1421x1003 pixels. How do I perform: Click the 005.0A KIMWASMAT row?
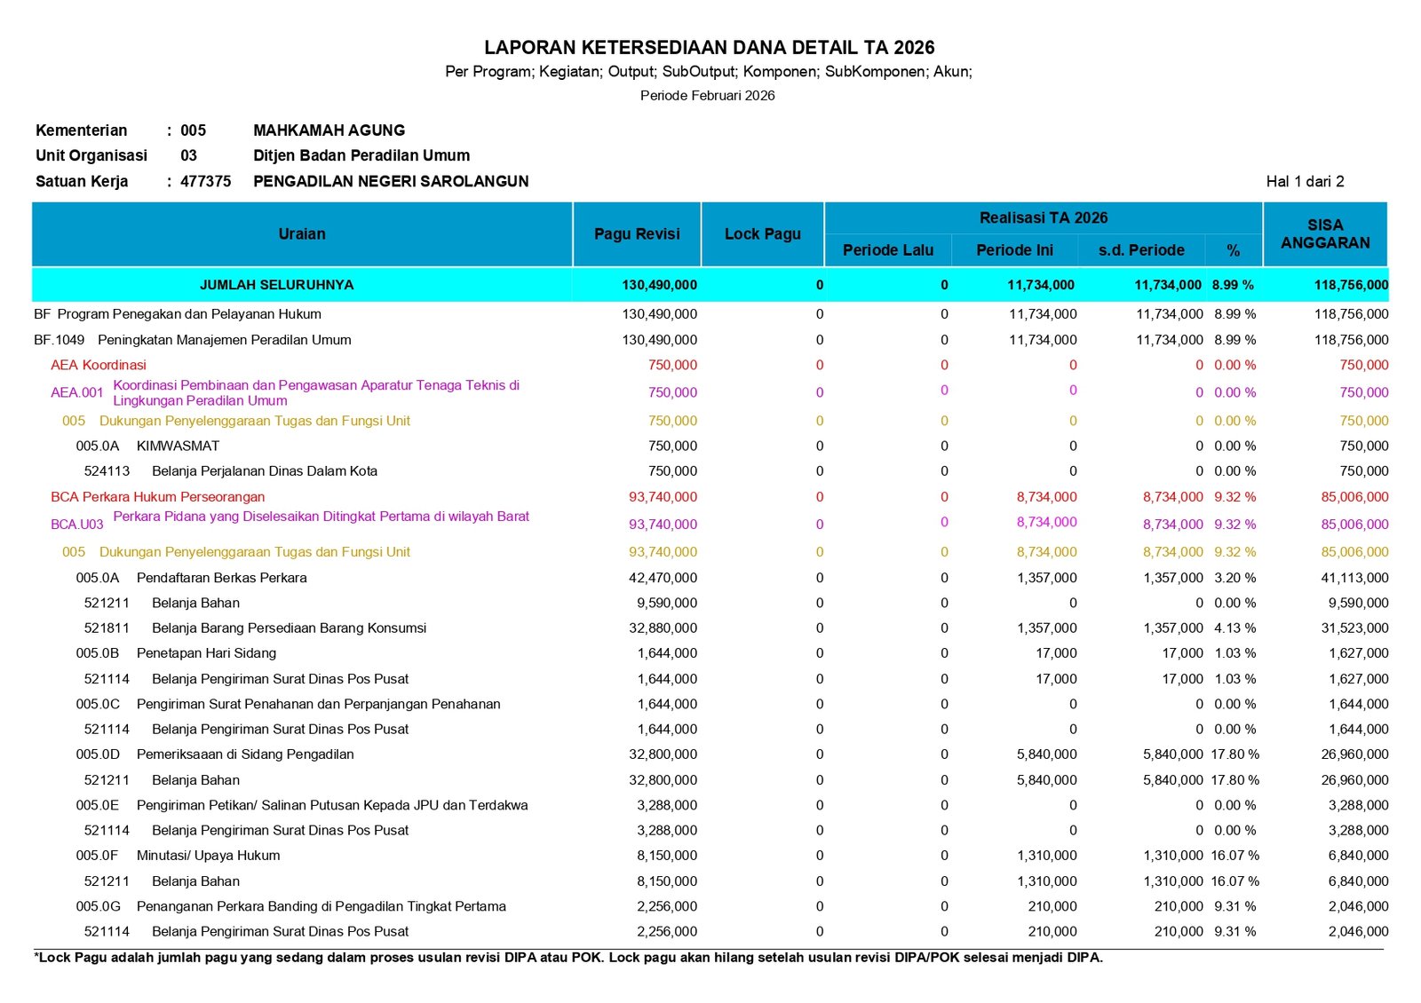point(147,446)
